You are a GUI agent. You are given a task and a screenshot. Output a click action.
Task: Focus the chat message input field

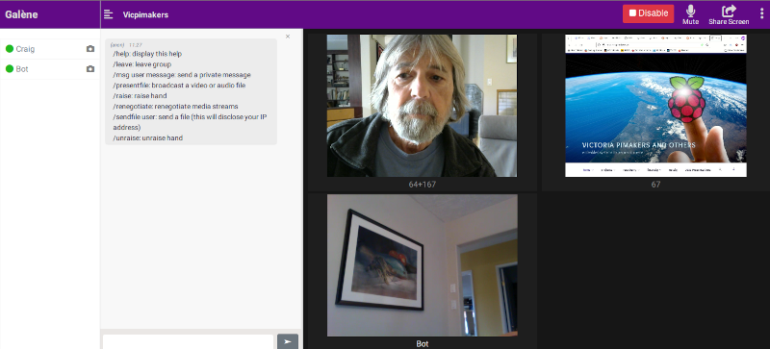pos(188,342)
